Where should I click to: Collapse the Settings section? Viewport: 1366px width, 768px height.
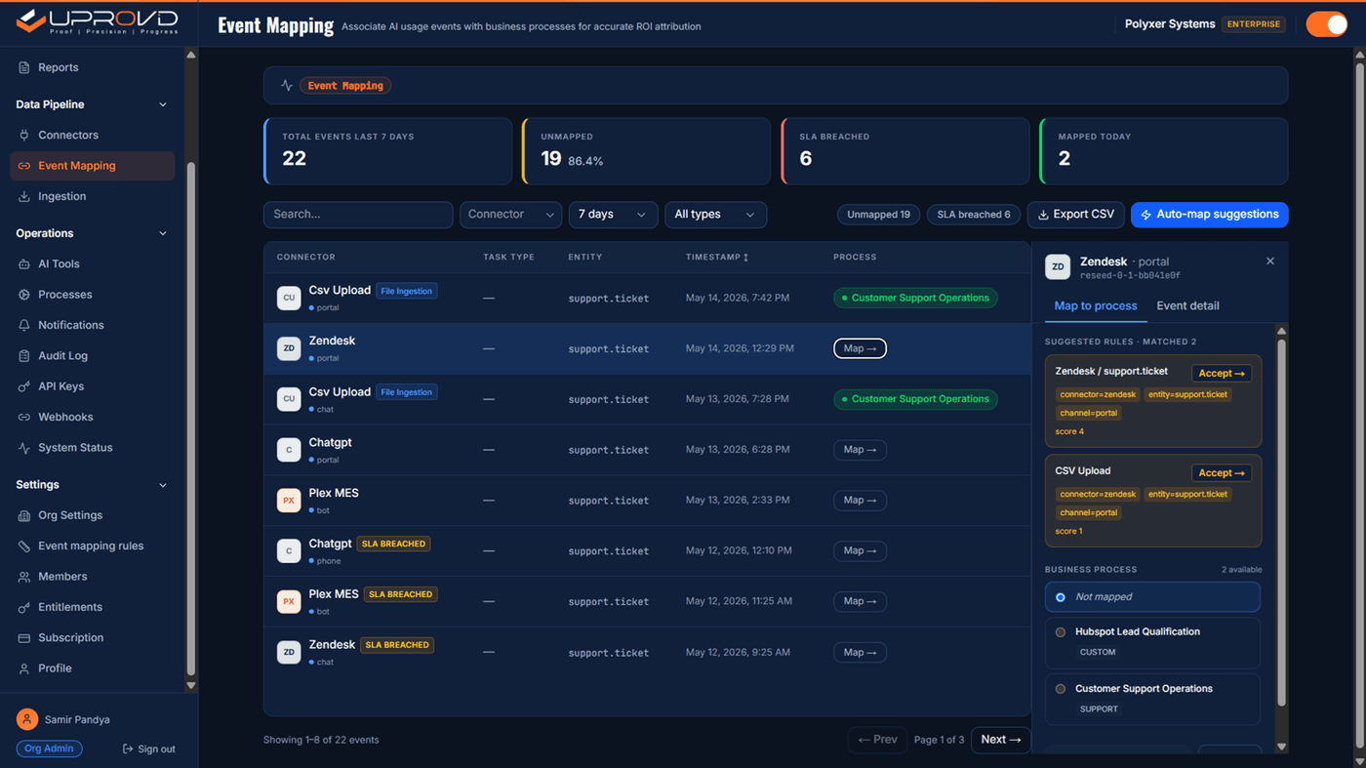tap(163, 485)
